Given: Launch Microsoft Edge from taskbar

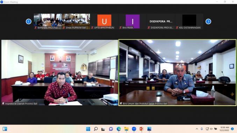Looking at the screenshot, I should coord(118,129).
